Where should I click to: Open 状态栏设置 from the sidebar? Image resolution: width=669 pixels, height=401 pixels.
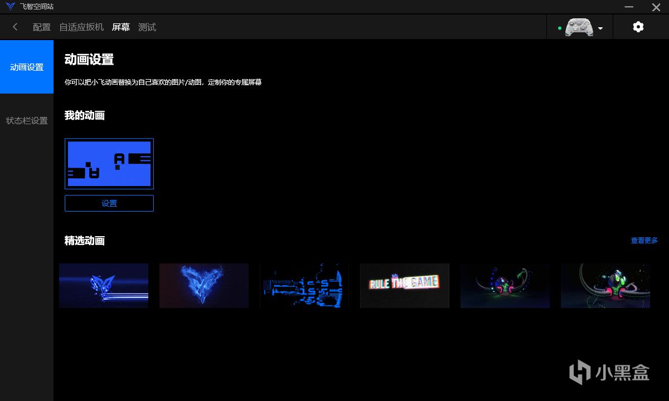point(26,120)
